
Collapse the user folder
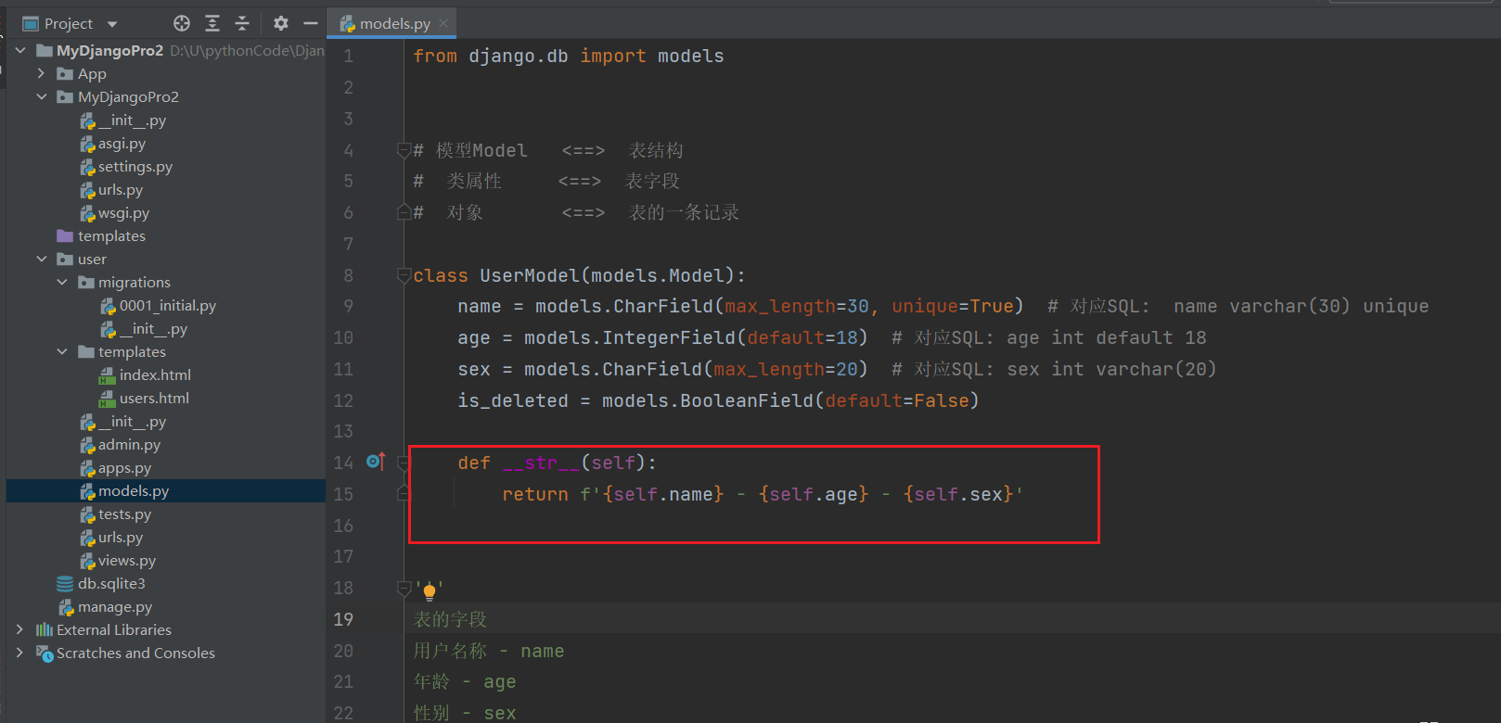(x=41, y=259)
